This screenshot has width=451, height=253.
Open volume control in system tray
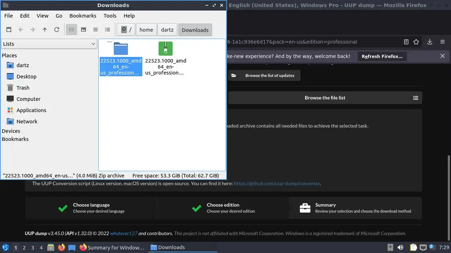pyautogui.click(x=400, y=247)
